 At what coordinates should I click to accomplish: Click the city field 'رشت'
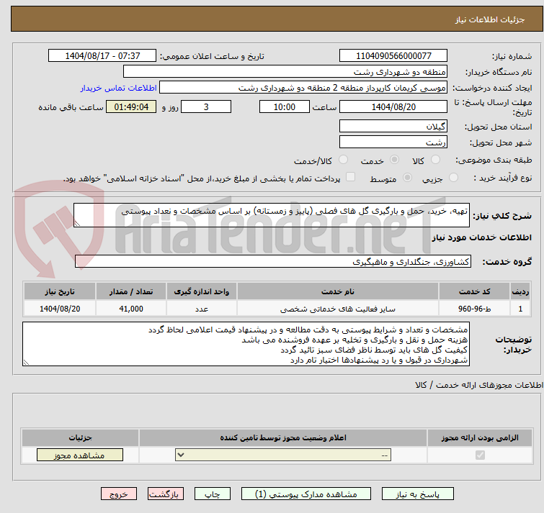tap(393, 142)
